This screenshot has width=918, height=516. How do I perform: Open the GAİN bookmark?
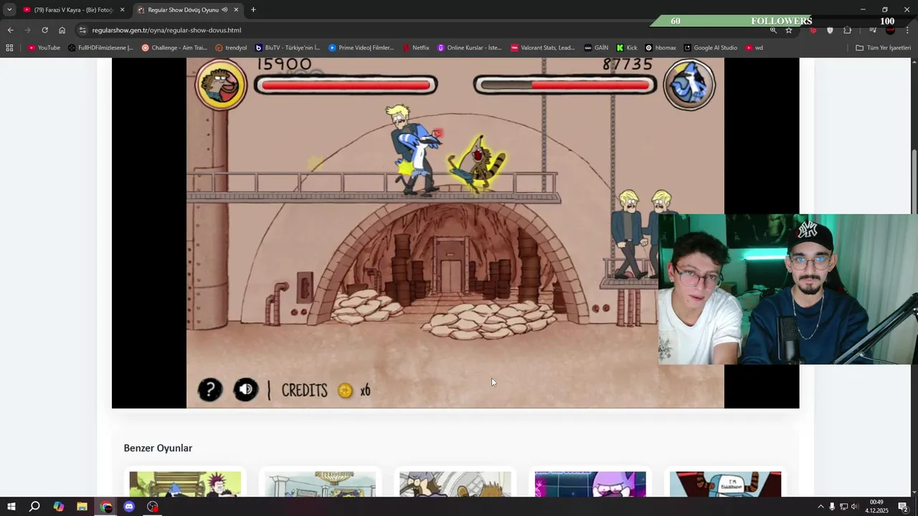[x=596, y=48]
